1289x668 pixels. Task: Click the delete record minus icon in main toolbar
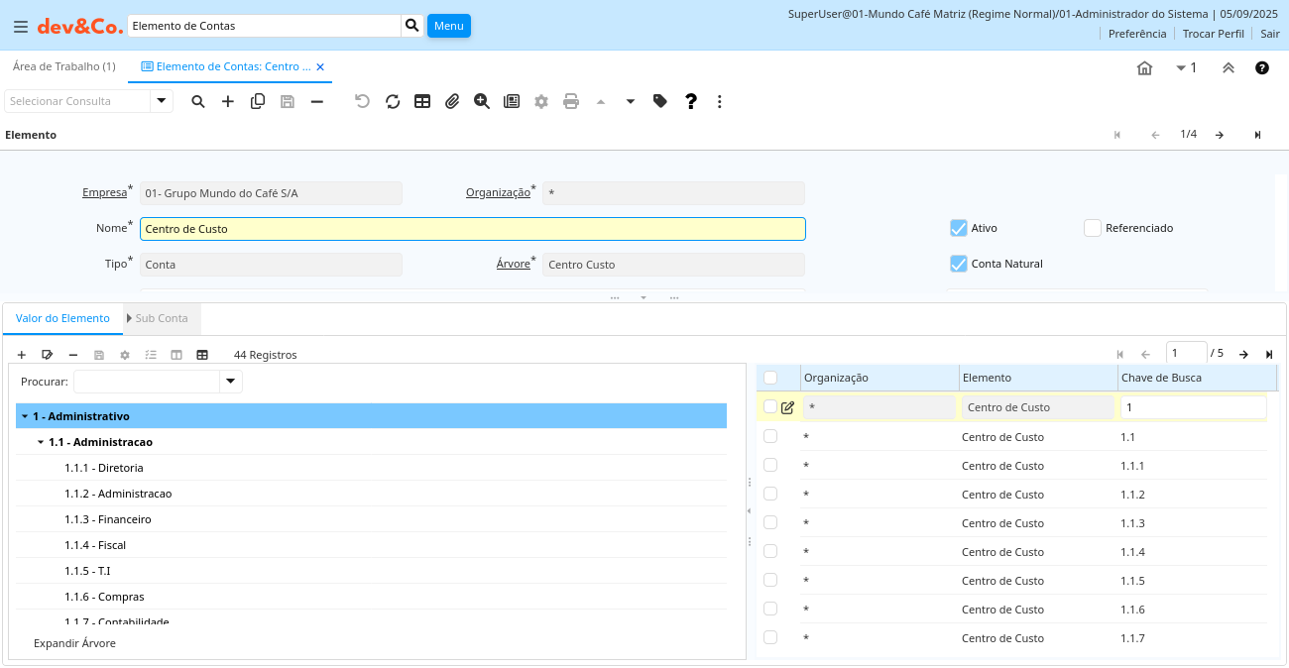tap(317, 101)
